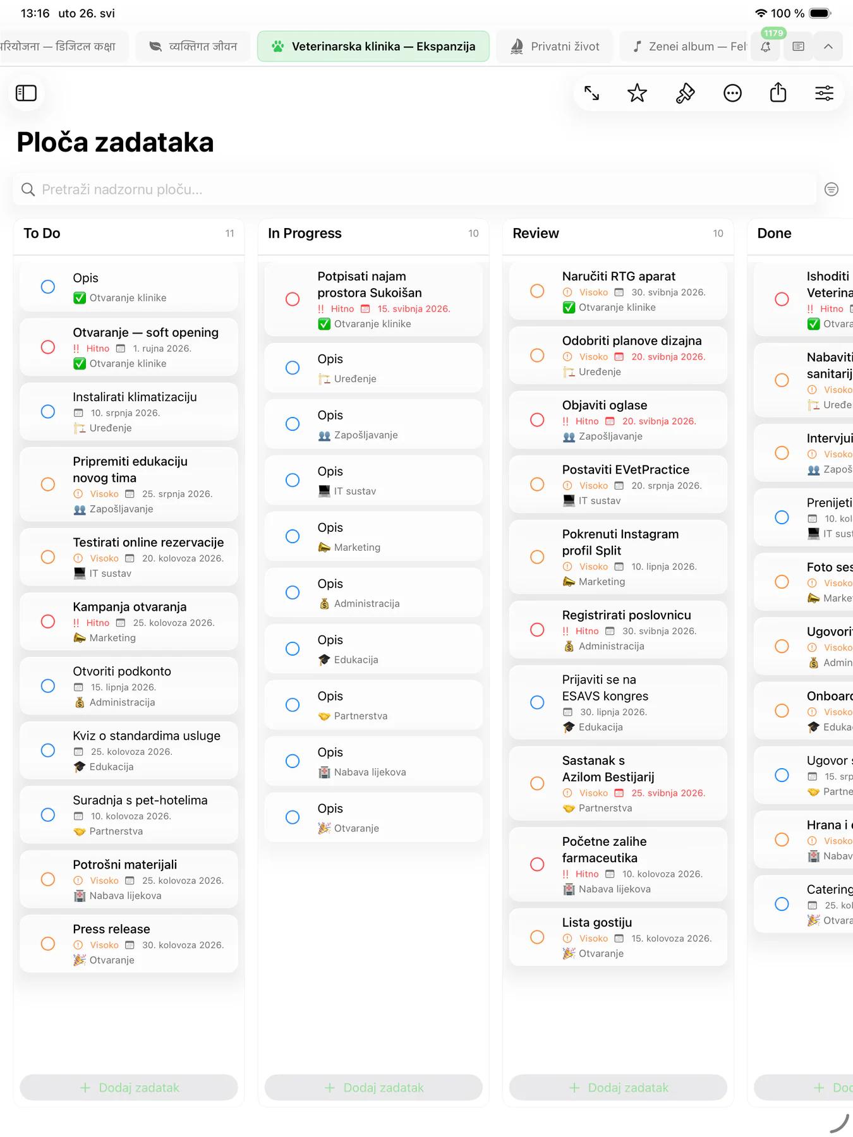Viewport: 853px width, 1137px height.
Task: Tap Visoko priority icon on Naručiti RTG aparat
Action: click(567, 292)
